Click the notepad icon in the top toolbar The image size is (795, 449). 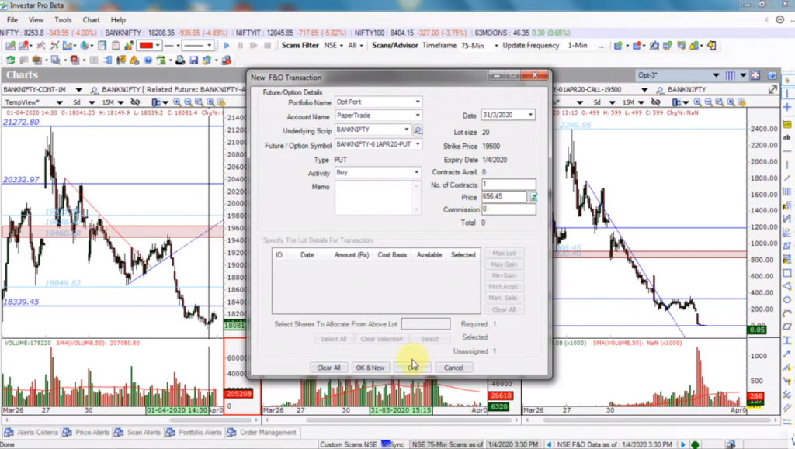[116, 46]
